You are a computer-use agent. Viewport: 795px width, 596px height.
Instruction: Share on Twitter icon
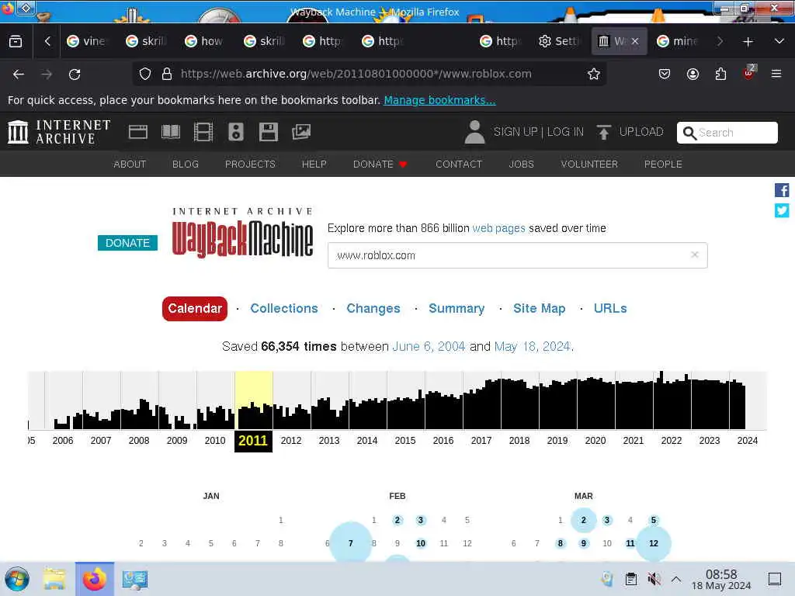click(x=782, y=210)
